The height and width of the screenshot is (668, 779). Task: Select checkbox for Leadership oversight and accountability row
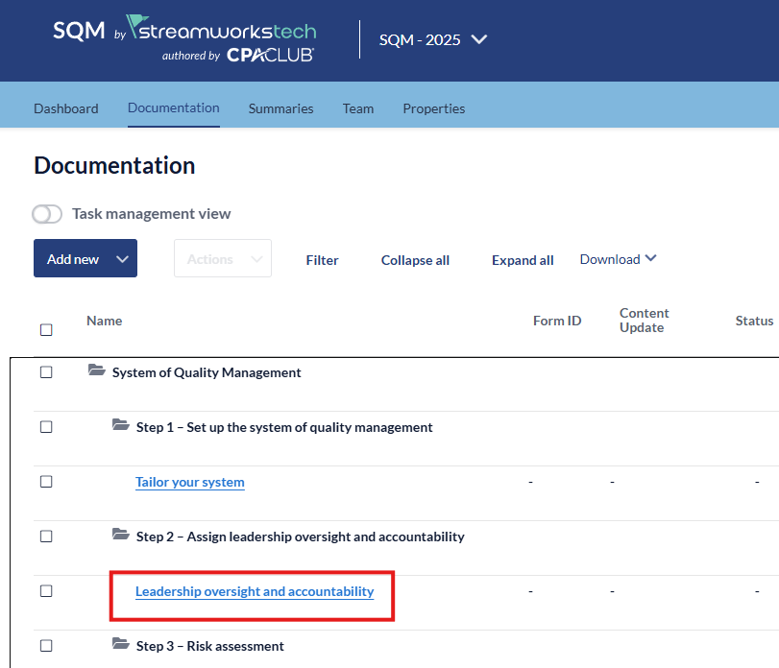click(x=46, y=591)
